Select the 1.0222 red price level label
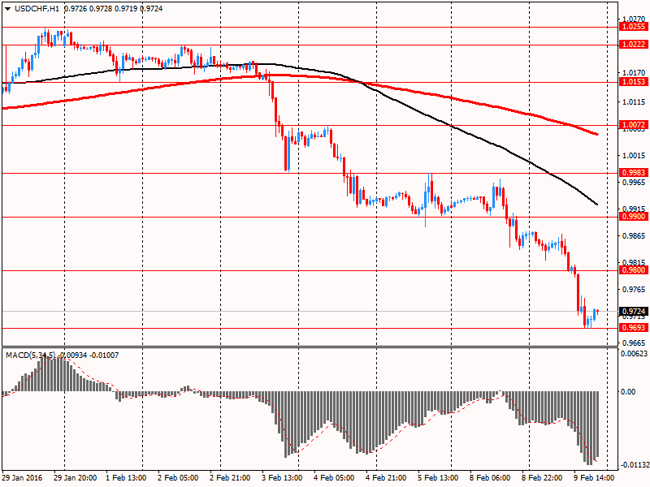The width and height of the screenshot is (650, 487). click(634, 45)
